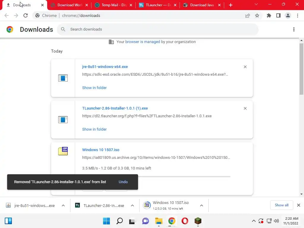Close the bottom downloads shelf

[299, 205]
